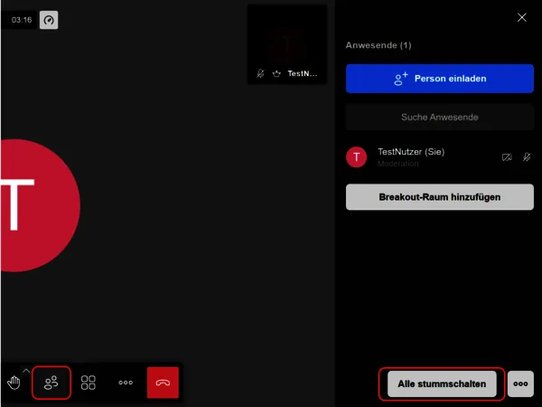Hang up with the red phone button

pos(163,383)
